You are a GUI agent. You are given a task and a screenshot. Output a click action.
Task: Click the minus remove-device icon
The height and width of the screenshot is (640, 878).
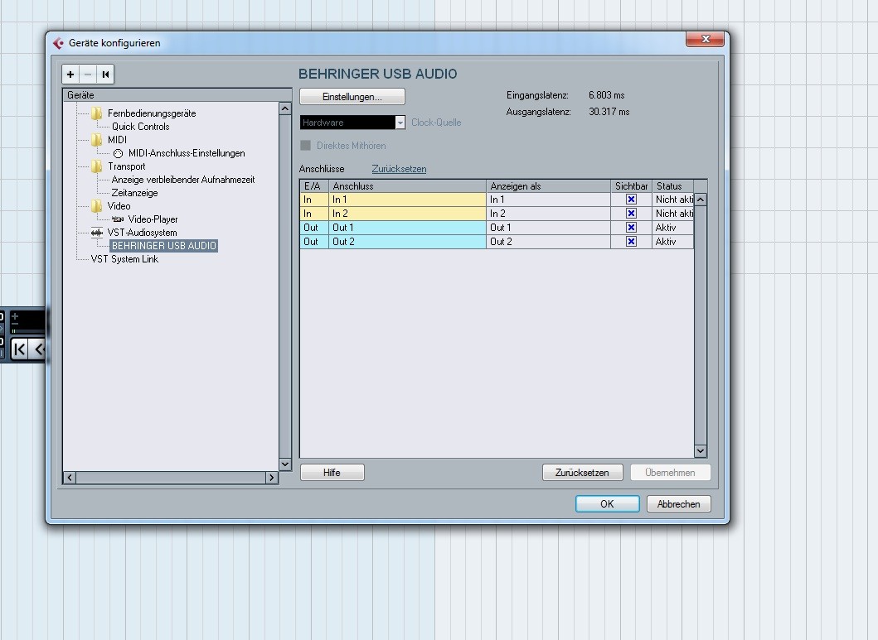tap(88, 75)
